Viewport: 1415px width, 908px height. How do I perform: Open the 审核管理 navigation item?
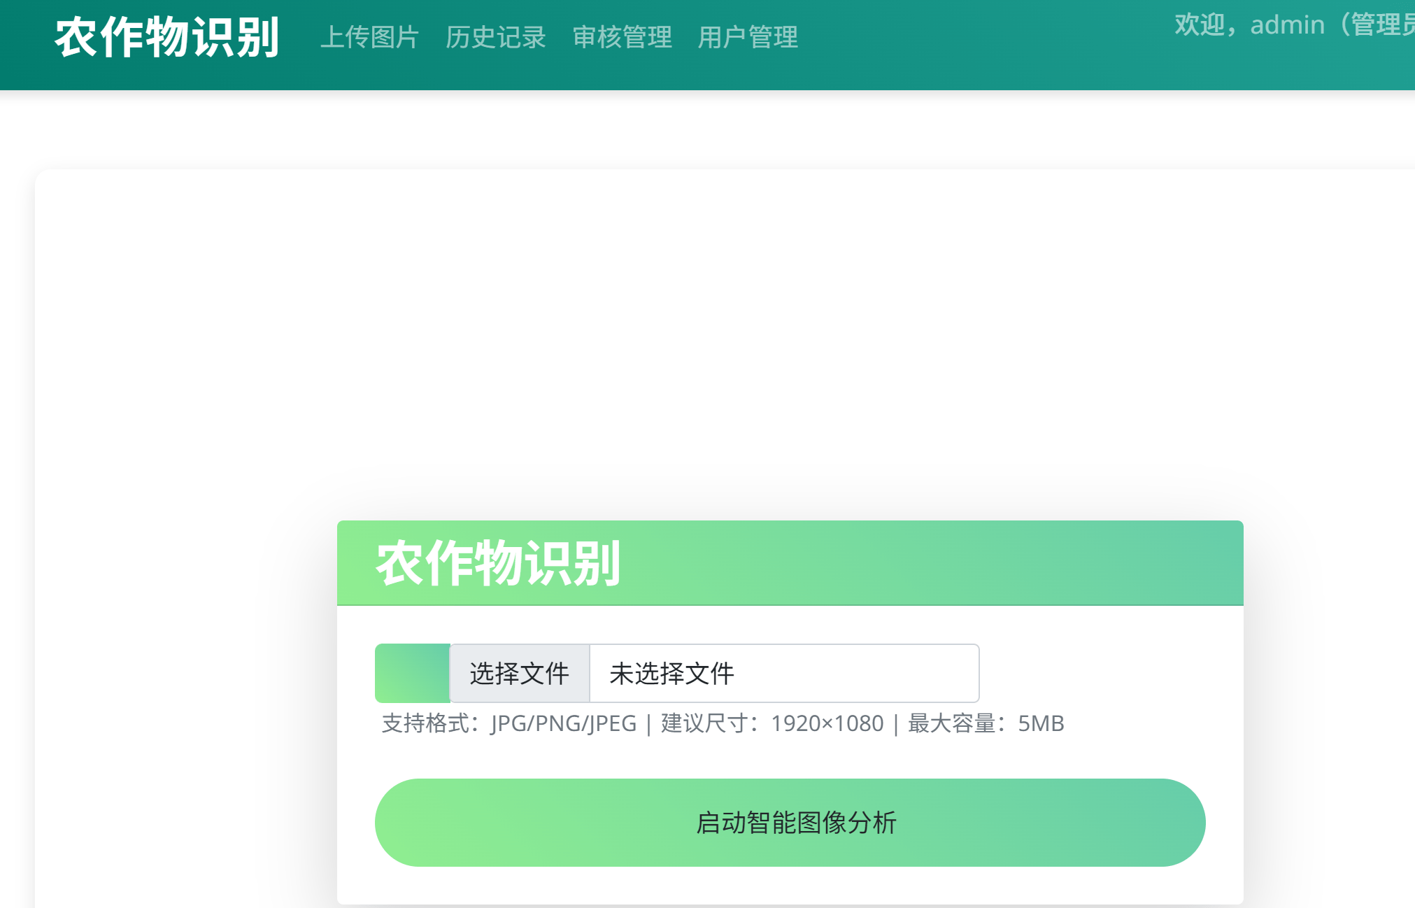[622, 37]
